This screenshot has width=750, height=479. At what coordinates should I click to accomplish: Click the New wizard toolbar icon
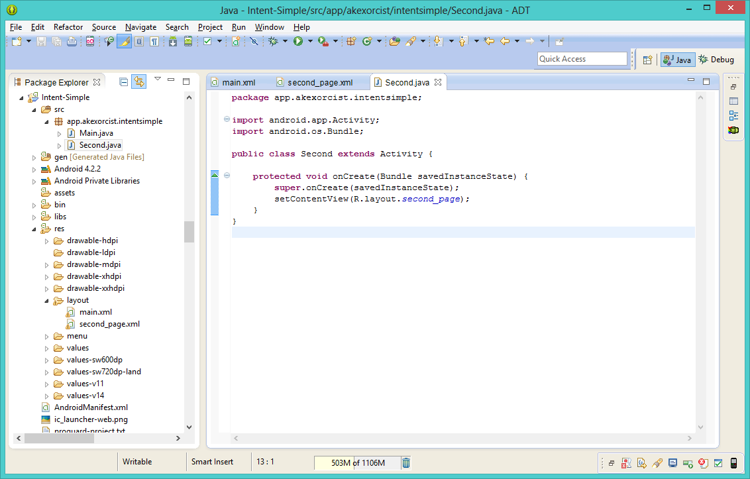tap(17, 42)
